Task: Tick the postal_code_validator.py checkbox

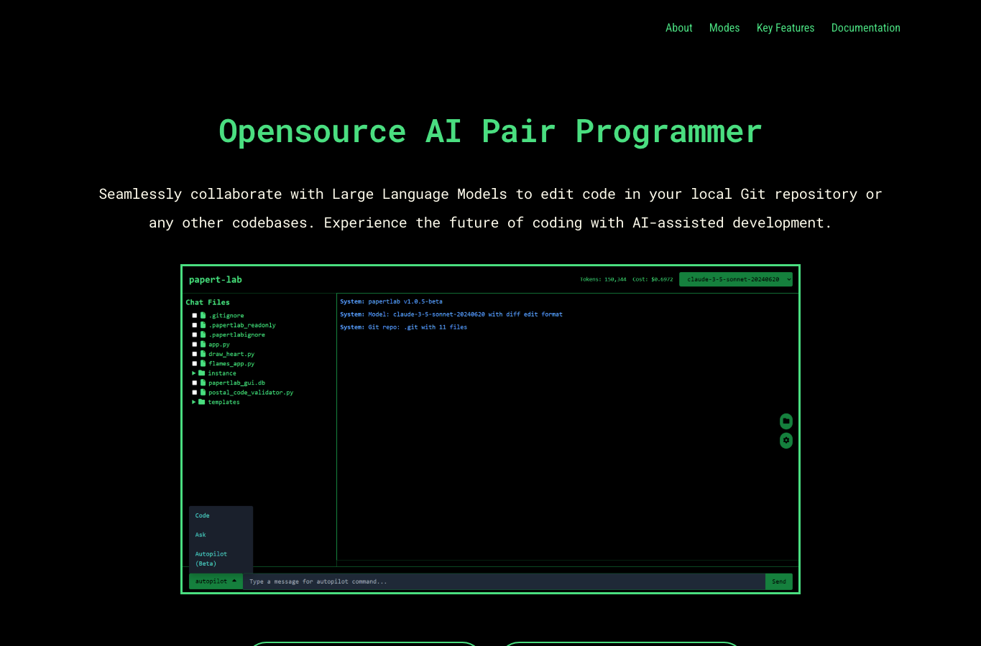Action: click(x=194, y=393)
